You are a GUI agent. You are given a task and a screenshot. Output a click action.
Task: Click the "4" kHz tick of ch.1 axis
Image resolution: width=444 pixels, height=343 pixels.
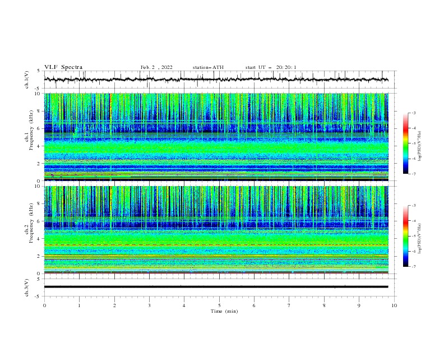pyautogui.click(x=40, y=146)
